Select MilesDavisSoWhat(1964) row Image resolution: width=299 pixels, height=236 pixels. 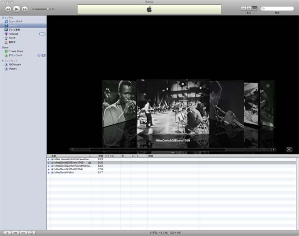pyautogui.click(x=171, y=169)
